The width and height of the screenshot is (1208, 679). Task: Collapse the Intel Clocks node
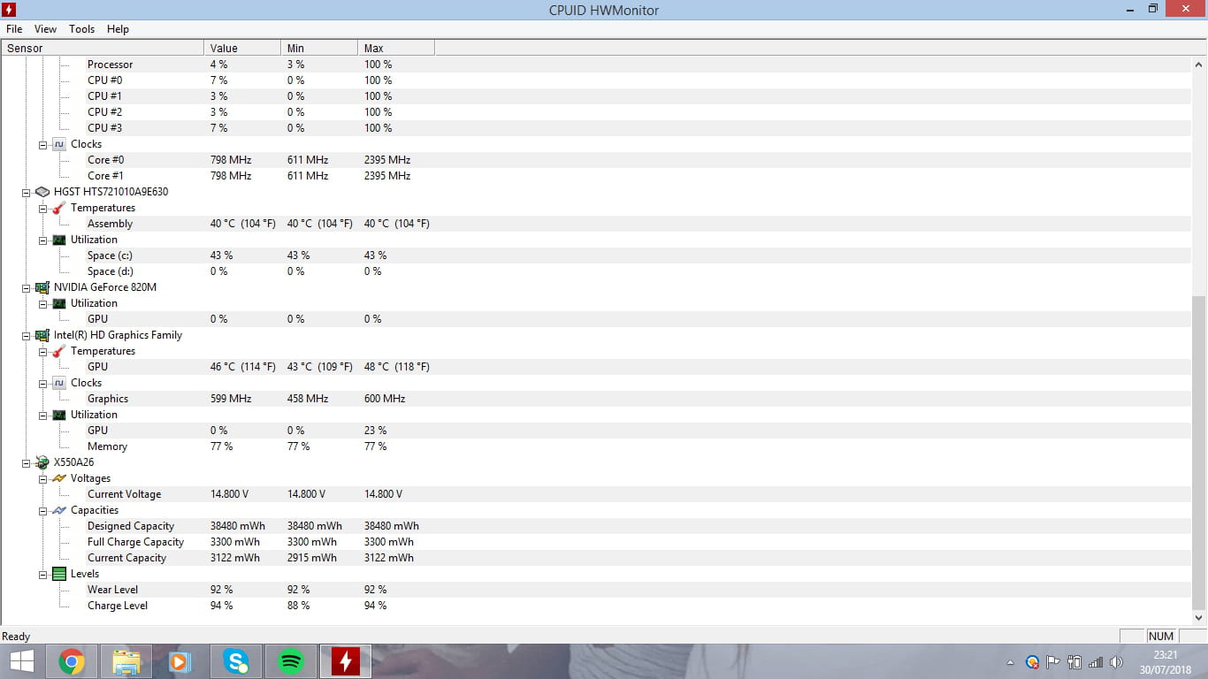click(x=42, y=383)
